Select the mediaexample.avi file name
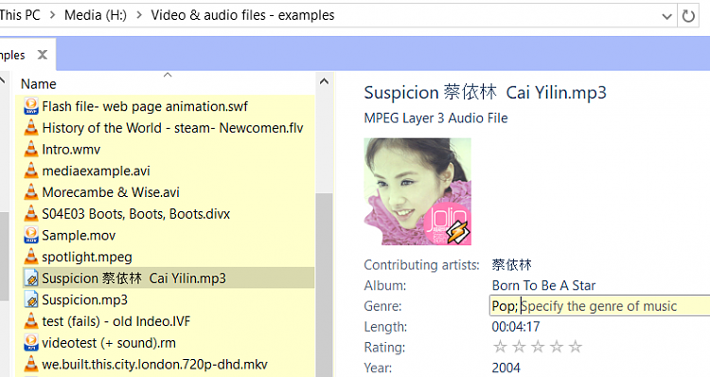This screenshot has width=710, height=377. pos(96,171)
